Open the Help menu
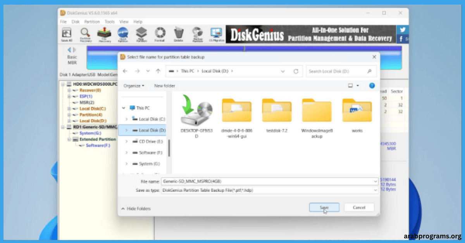465x243 pixels. pos(138,22)
